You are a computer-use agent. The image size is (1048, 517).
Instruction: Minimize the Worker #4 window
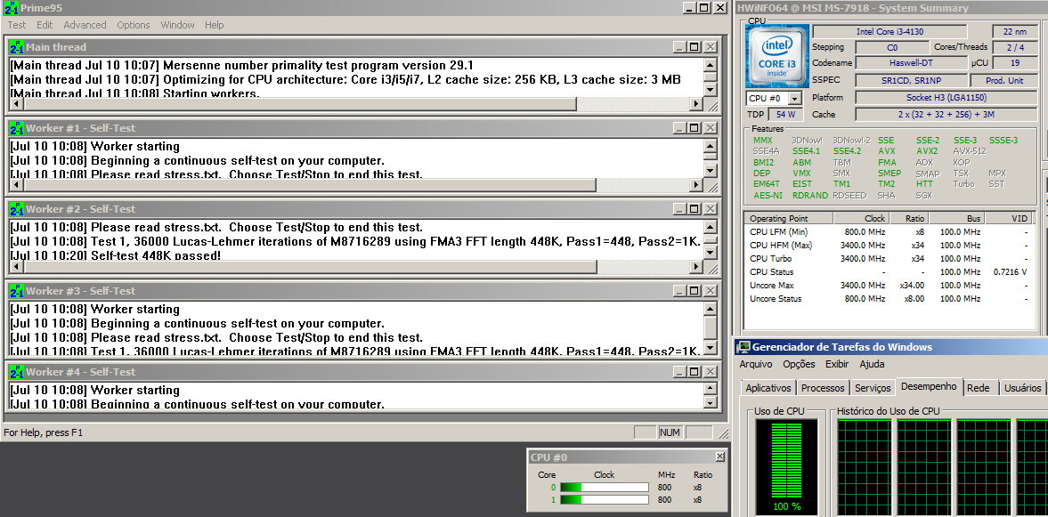pyautogui.click(x=679, y=372)
